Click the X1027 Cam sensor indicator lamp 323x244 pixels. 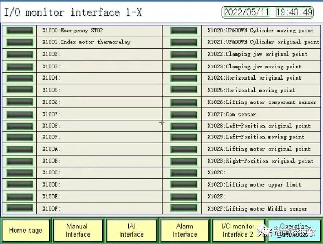[183, 114]
